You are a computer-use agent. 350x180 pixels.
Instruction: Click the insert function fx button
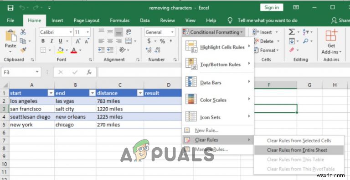coord(89,72)
